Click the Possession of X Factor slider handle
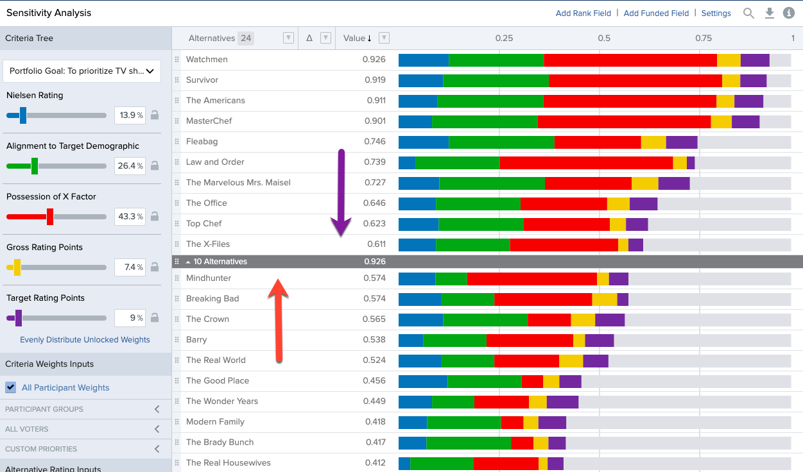 50,217
